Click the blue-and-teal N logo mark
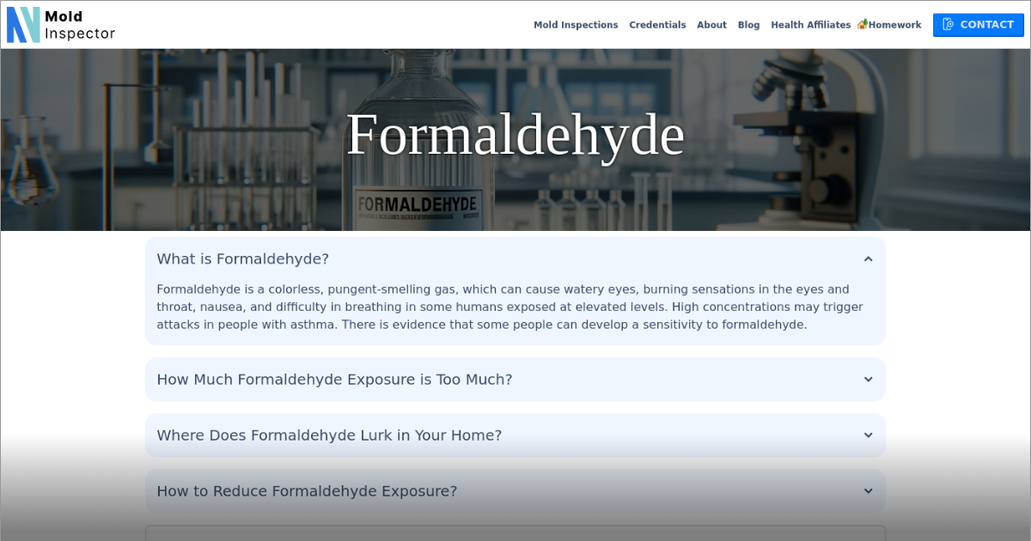The width and height of the screenshot is (1031, 541). click(21, 24)
